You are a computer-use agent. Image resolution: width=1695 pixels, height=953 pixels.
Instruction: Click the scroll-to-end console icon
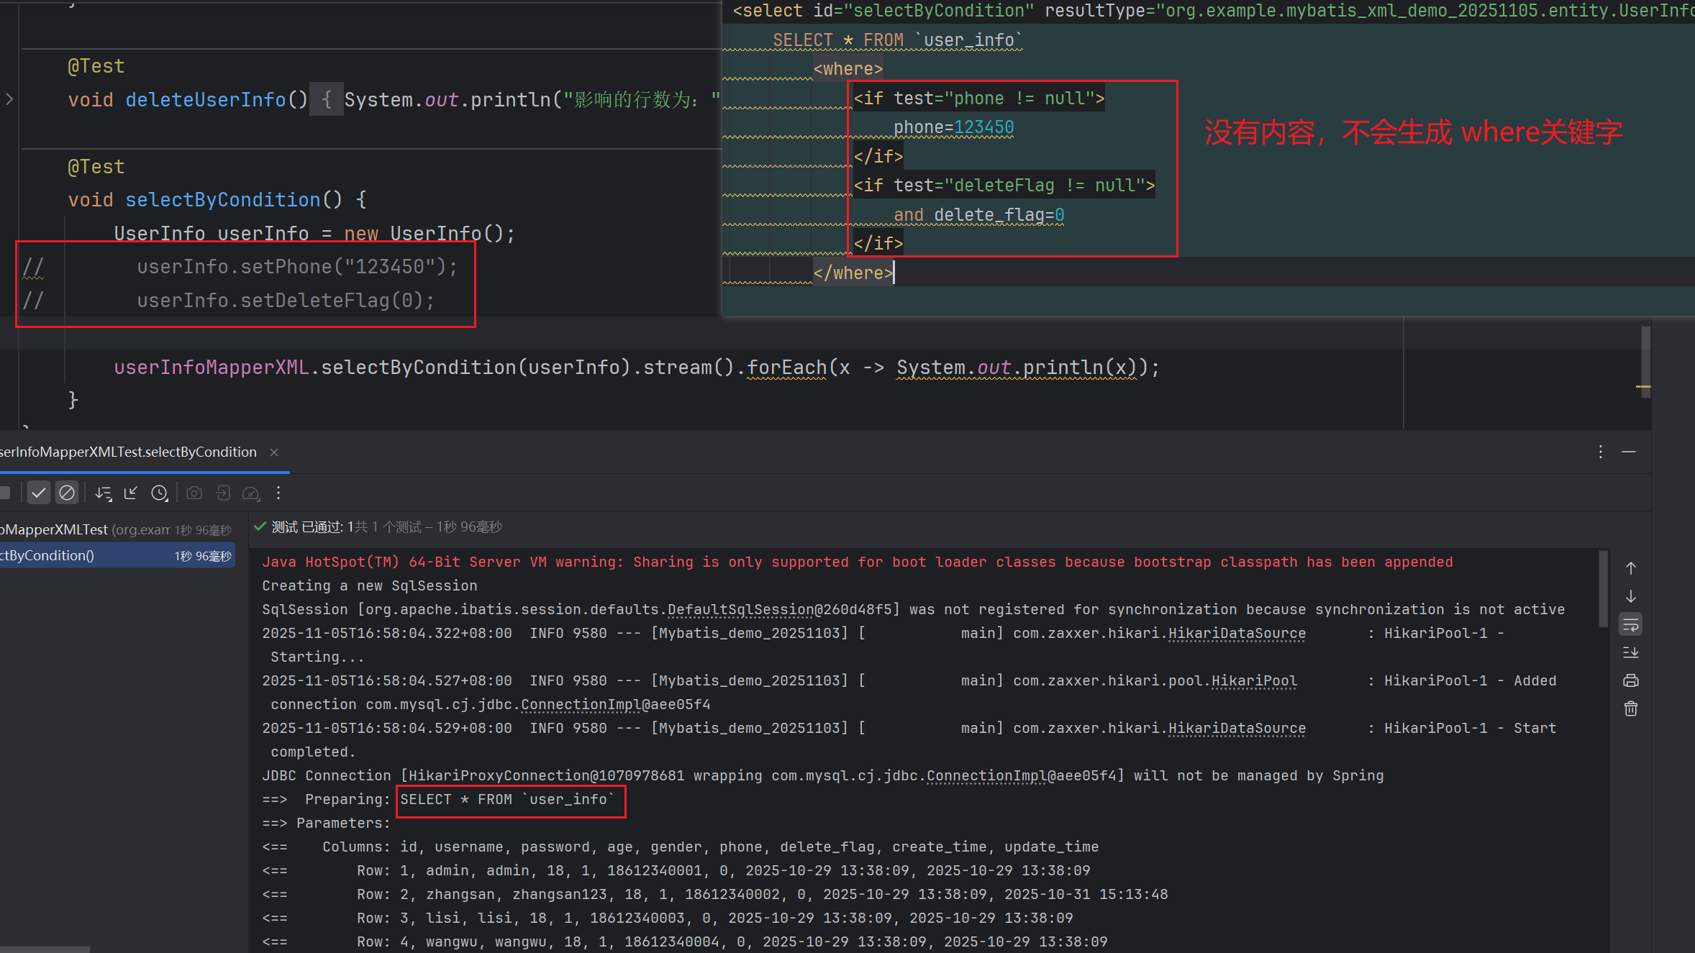[x=1630, y=653]
